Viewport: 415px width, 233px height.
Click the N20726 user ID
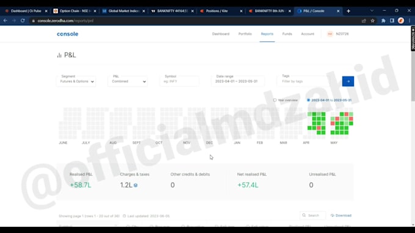342,34
